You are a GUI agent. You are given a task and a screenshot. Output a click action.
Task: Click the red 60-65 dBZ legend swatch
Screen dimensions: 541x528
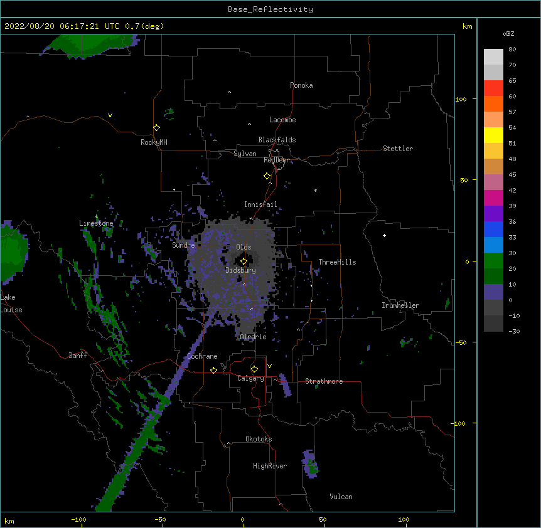[493, 88]
